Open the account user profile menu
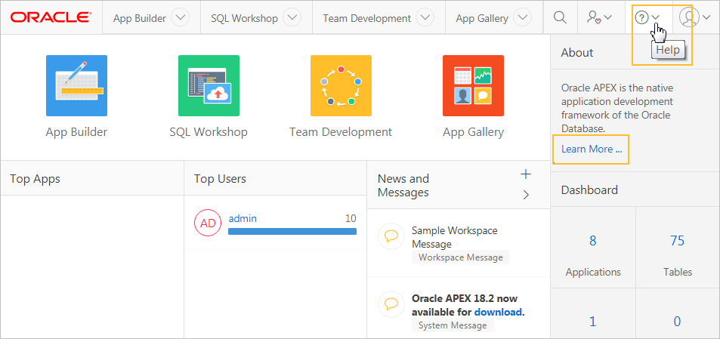The height and width of the screenshot is (339, 720). 694,17
